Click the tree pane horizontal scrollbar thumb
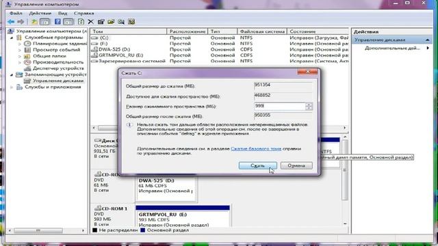The image size is (438, 246). [x=38, y=230]
